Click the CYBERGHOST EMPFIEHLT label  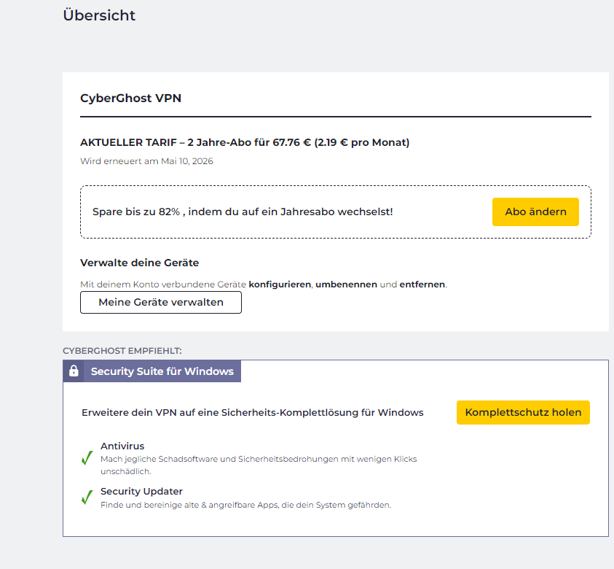[122, 351]
